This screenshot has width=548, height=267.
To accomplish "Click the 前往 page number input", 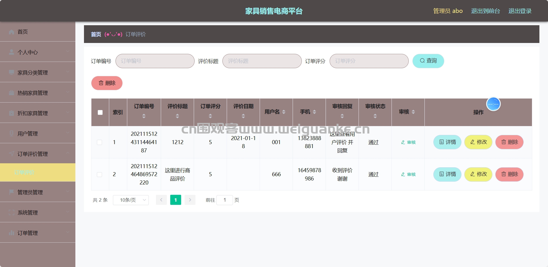I will pos(225,200).
